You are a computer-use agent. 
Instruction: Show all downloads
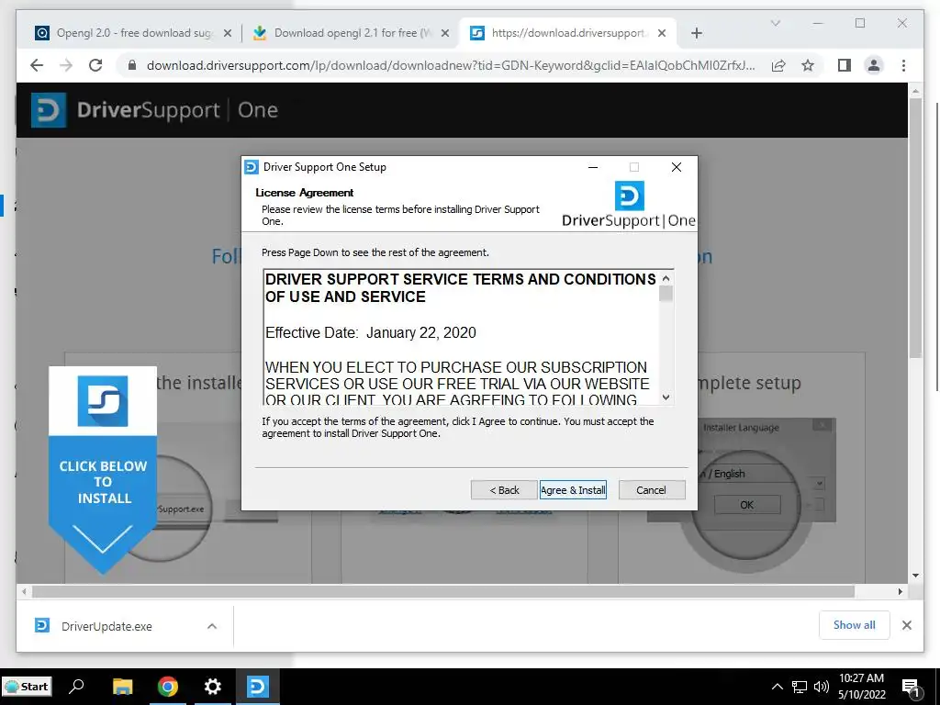(x=855, y=625)
